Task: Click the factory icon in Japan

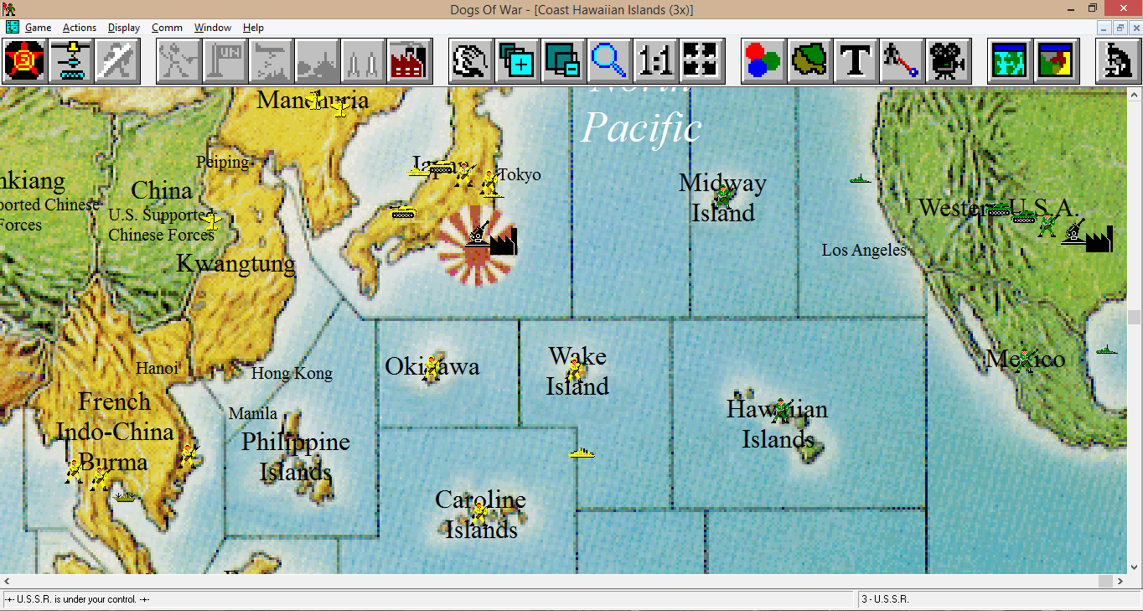Action: click(x=503, y=241)
